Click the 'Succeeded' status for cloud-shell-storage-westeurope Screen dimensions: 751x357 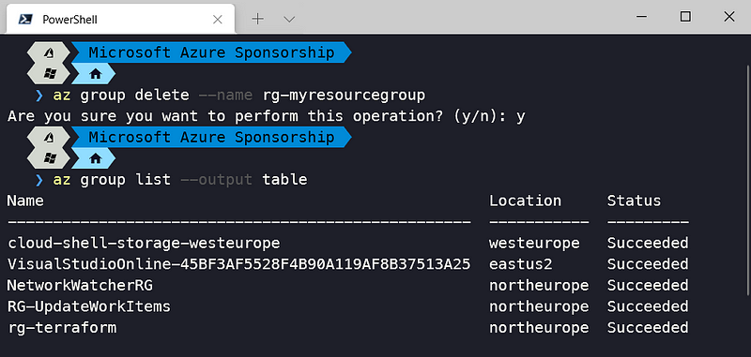tap(648, 243)
